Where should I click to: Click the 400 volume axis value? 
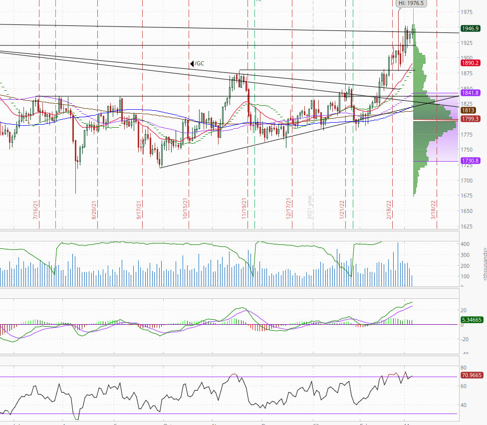(465, 244)
